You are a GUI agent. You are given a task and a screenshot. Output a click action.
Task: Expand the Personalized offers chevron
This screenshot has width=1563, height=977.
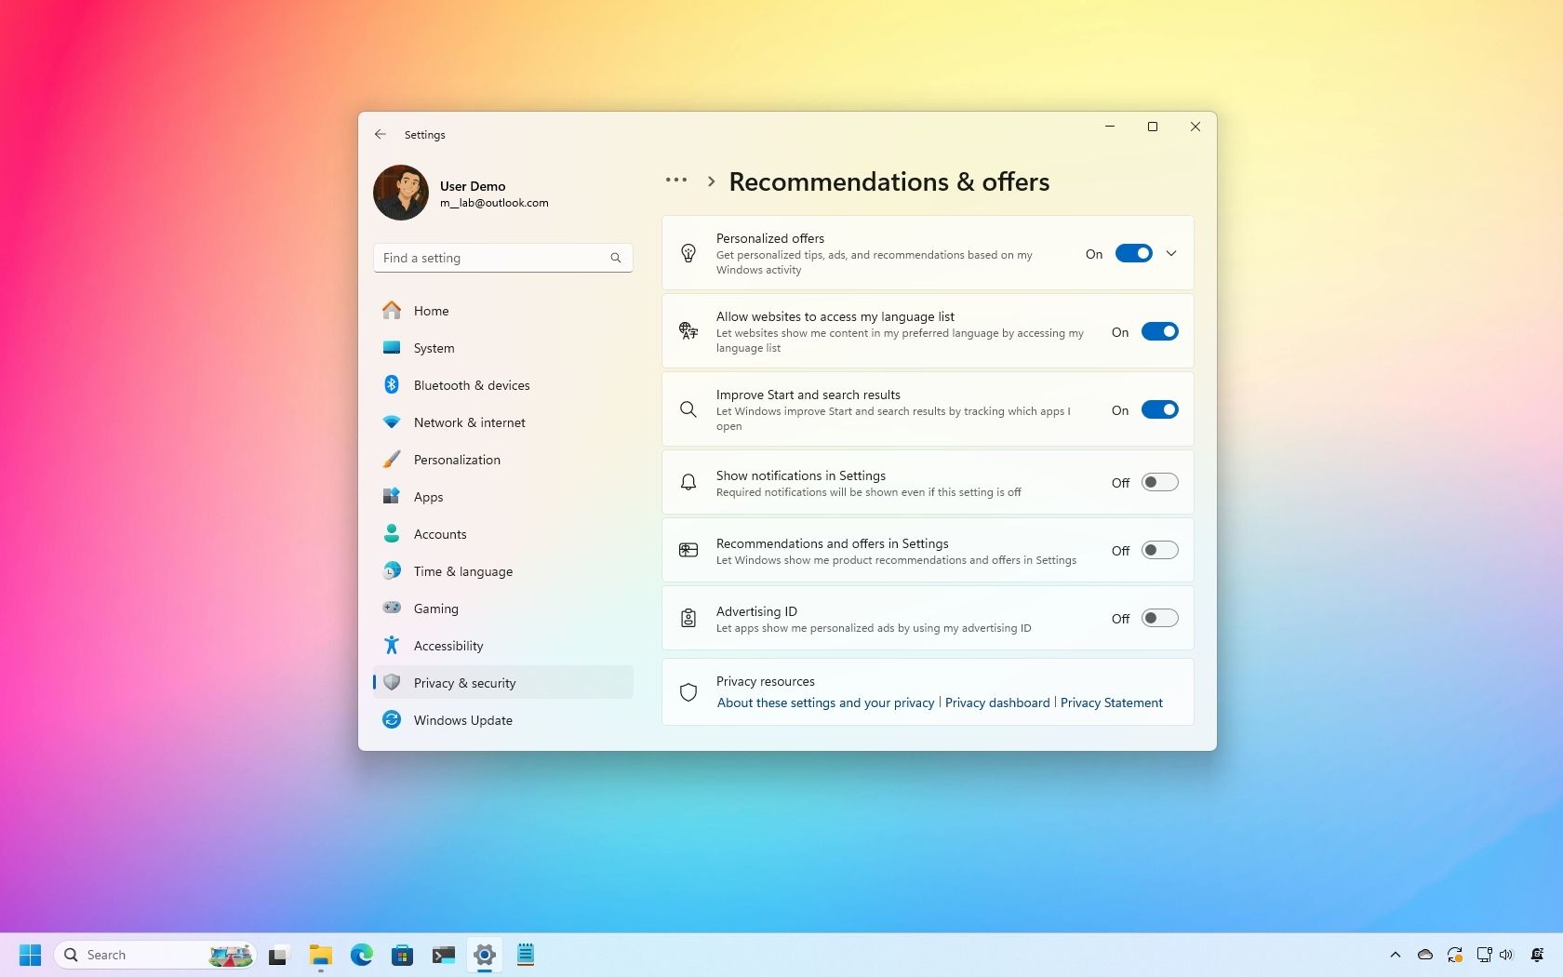tap(1171, 252)
